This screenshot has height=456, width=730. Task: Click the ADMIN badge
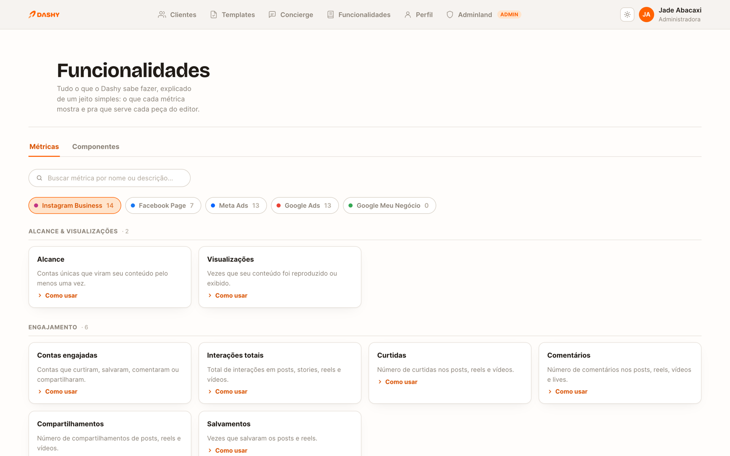click(x=509, y=15)
